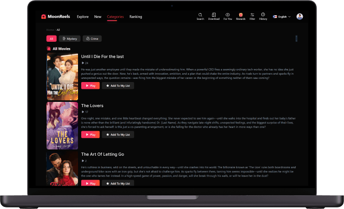The width and height of the screenshot is (344, 209).
Task: Click the page scrollbar thumb
Action: (x=296, y=39)
